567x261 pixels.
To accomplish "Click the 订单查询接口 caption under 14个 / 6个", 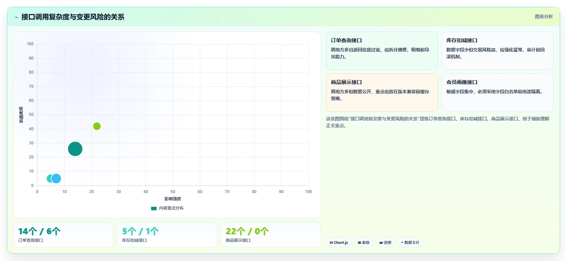I will [x=31, y=240].
